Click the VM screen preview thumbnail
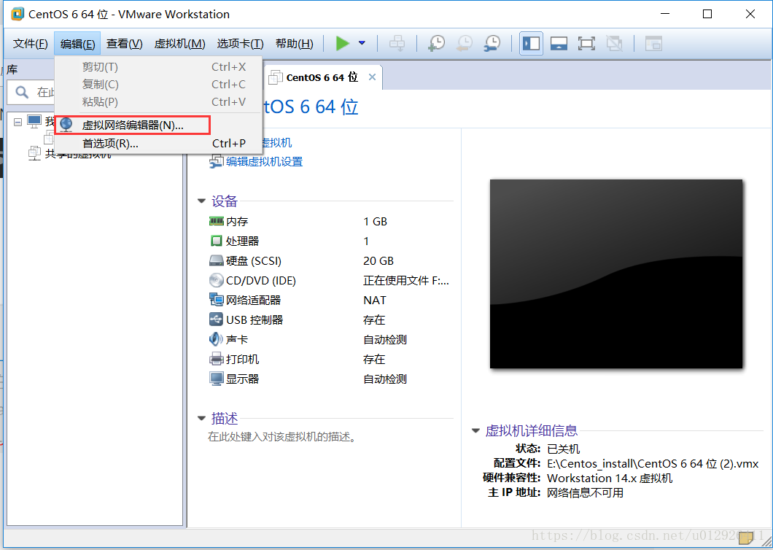 coord(615,274)
